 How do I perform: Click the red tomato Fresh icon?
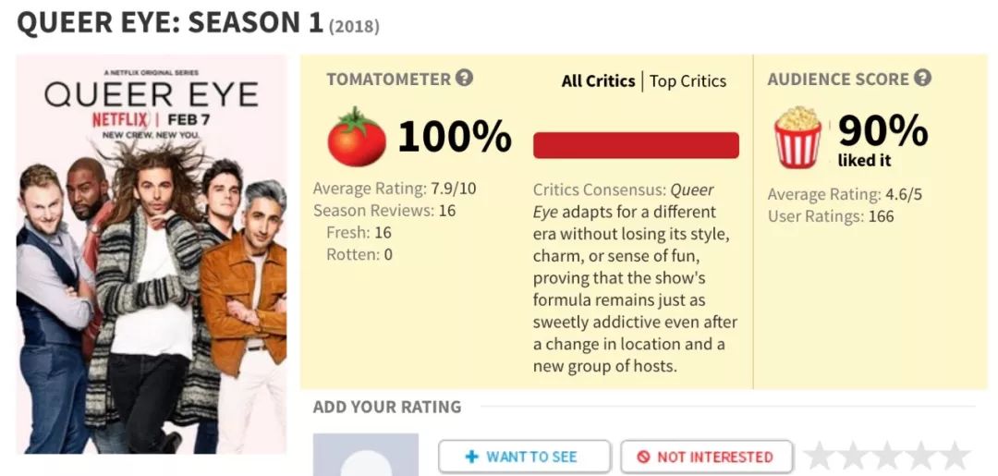[x=357, y=138]
